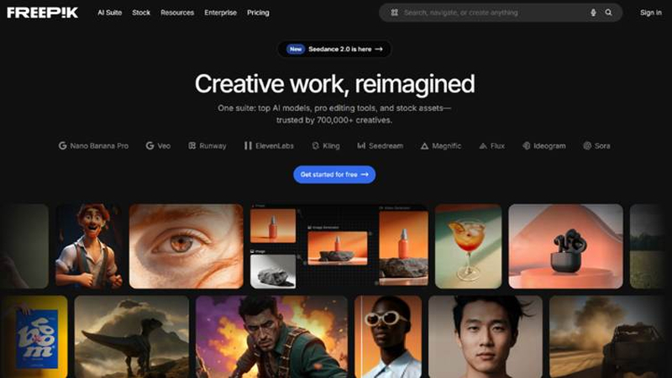Open the Enterprise menu
Screen dimensions: 672x378
point(220,13)
